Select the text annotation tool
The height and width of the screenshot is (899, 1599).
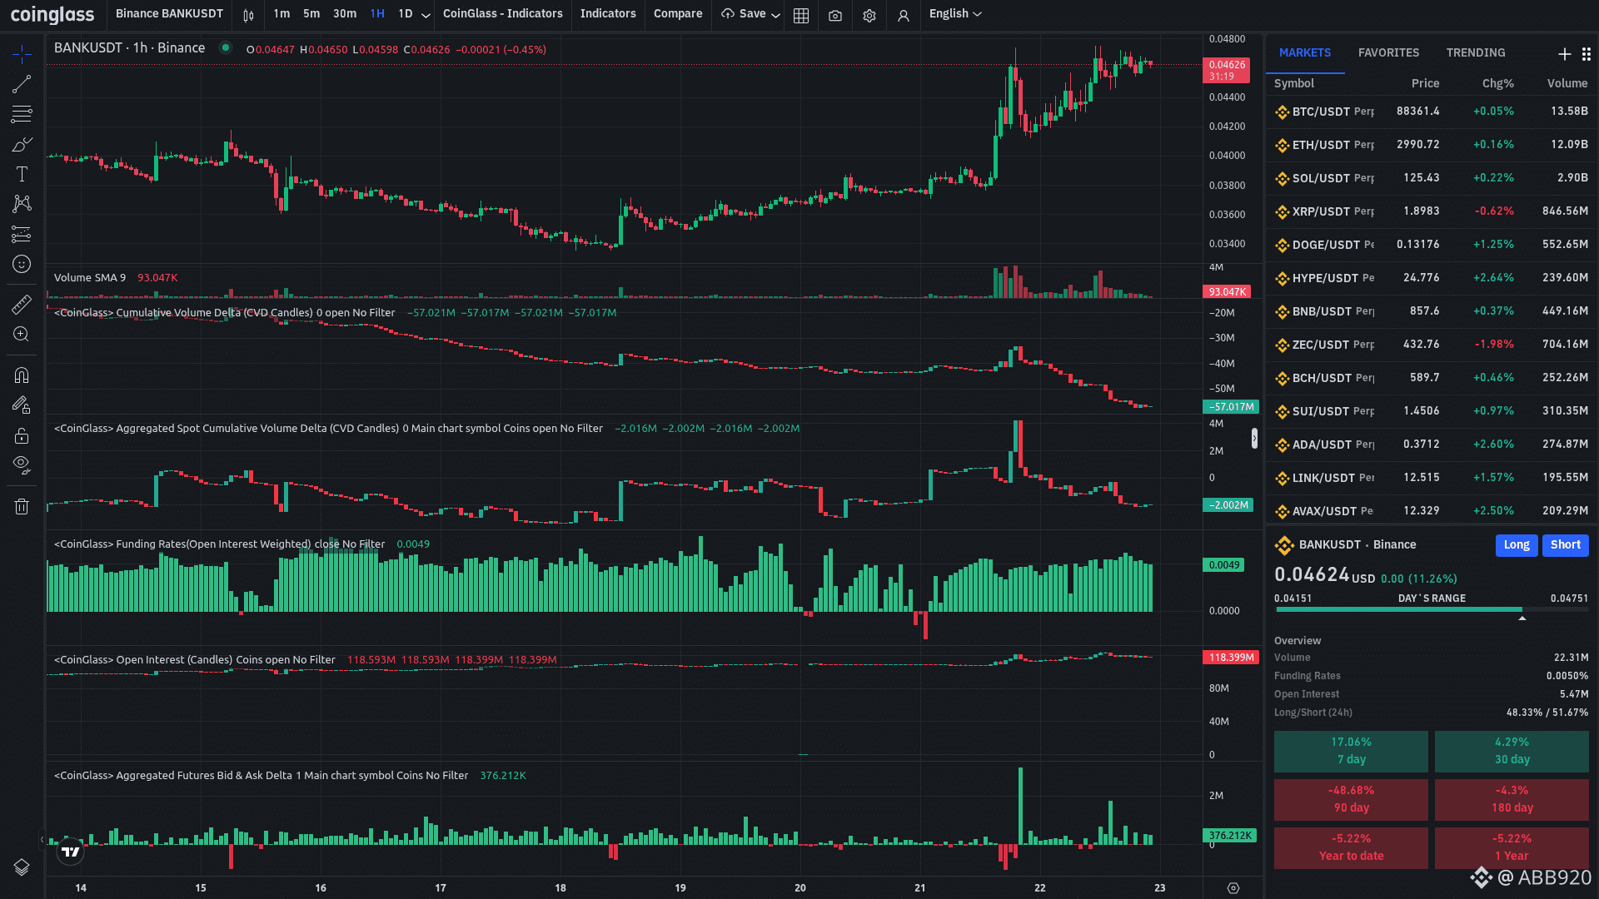point(22,174)
